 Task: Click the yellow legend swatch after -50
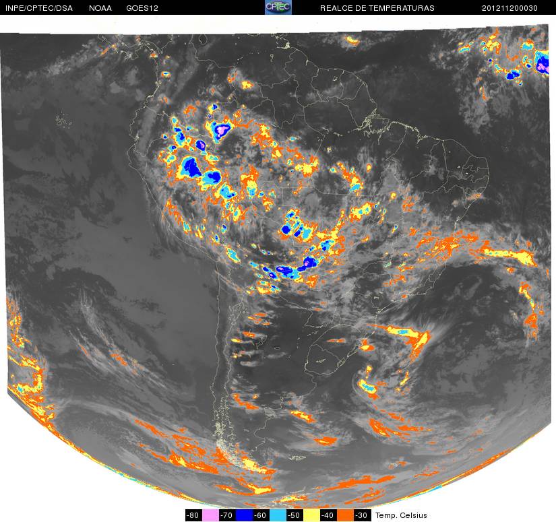(311, 515)
